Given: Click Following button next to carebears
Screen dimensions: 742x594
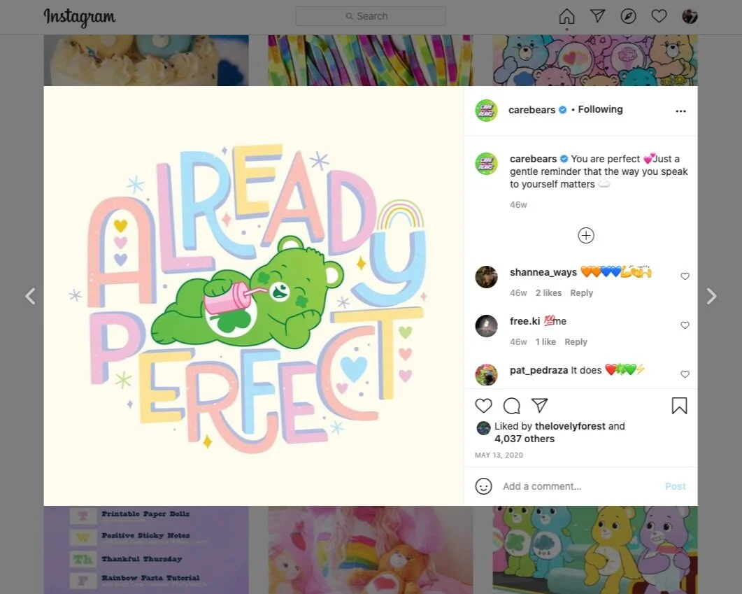Looking at the screenshot, I should tap(600, 109).
